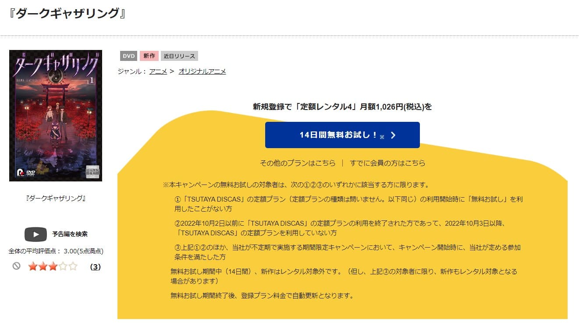Click the title text below the cover

(x=56, y=198)
